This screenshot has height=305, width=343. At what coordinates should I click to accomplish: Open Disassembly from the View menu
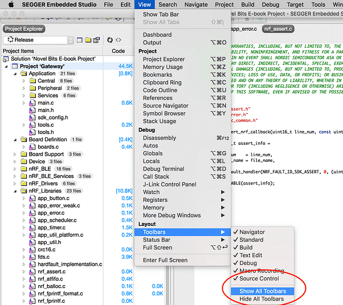182,138
